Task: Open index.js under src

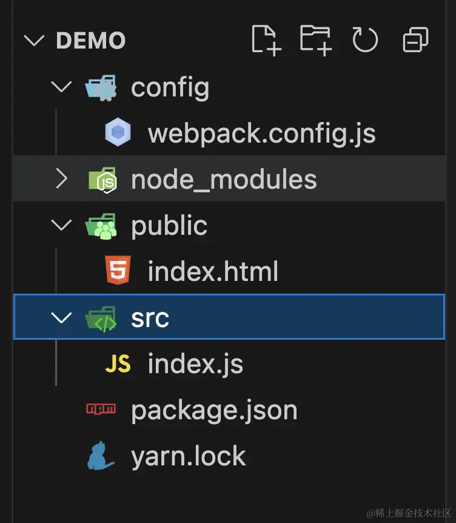Action: click(195, 364)
